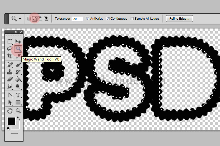This screenshot has width=220, height=146.
Task: Choose Intersect with Selection mode
Action: point(46,18)
